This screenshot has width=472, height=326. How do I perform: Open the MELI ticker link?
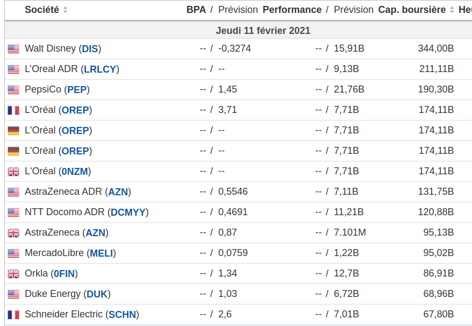pos(102,253)
